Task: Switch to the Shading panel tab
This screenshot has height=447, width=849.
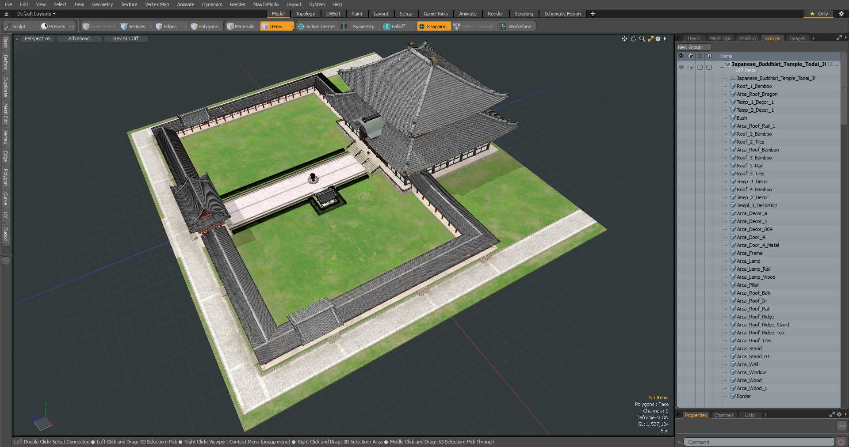Action: click(747, 38)
